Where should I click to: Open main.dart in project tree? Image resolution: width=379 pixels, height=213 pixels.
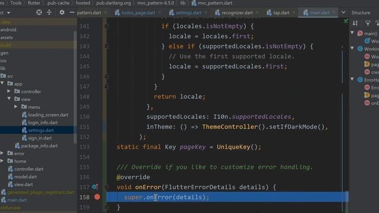(17, 200)
